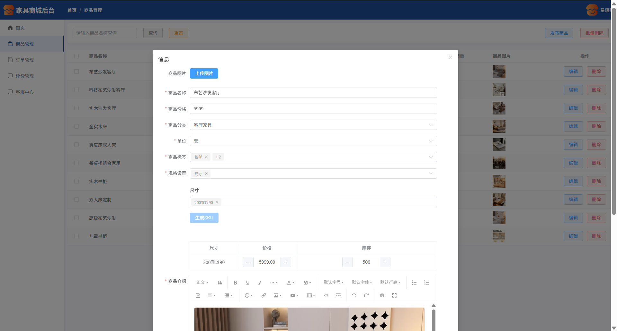Click the italic icon in the editor
This screenshot has width=617, height=331.
(x=260, y=283)
